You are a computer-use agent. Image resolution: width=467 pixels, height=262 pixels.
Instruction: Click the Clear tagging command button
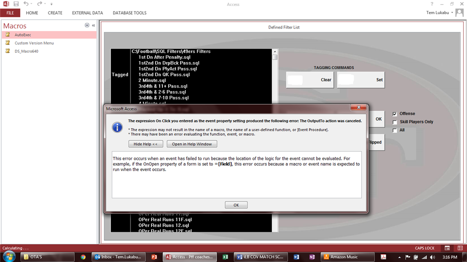pyautogui.click(x=310, y=80)
